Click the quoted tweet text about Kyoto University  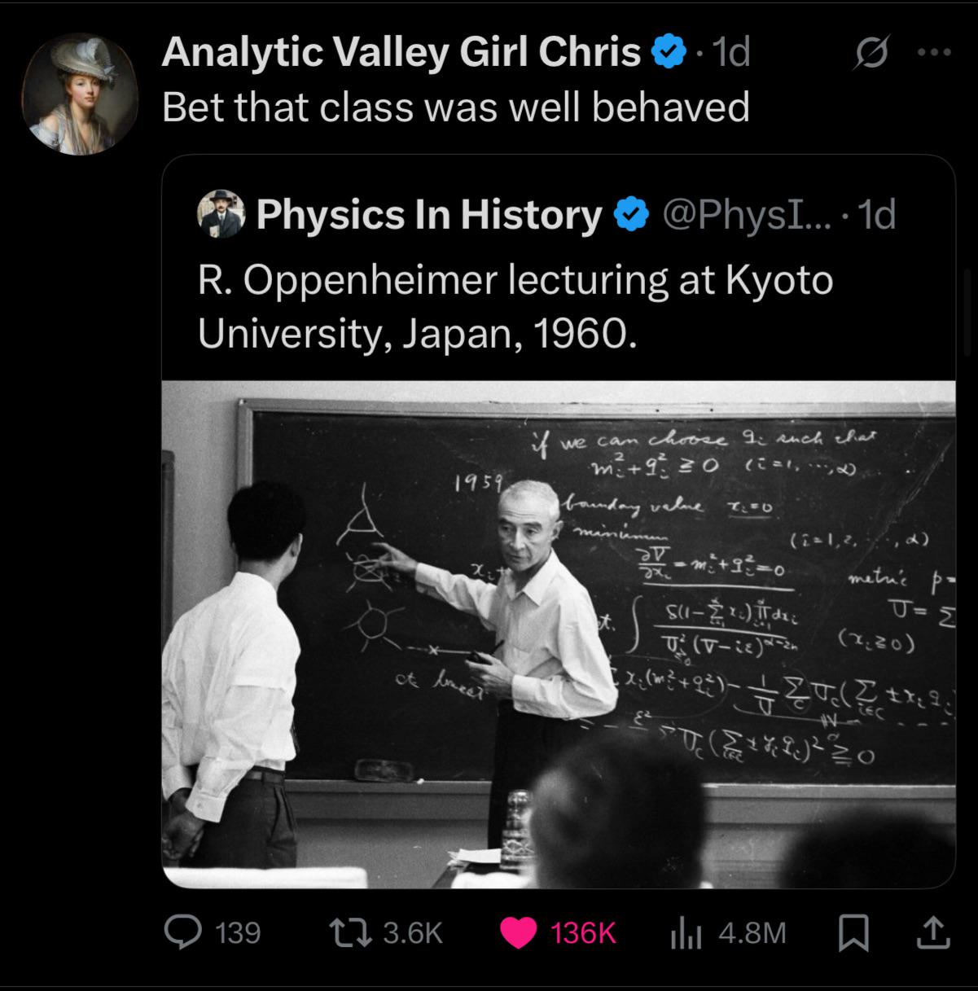[x=515, y=306]
